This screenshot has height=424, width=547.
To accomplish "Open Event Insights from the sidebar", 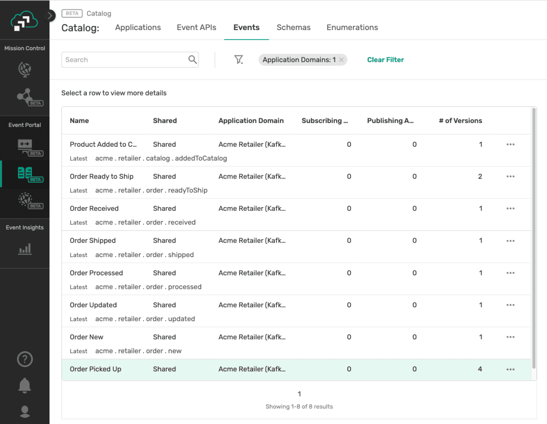I will (25, 248).
